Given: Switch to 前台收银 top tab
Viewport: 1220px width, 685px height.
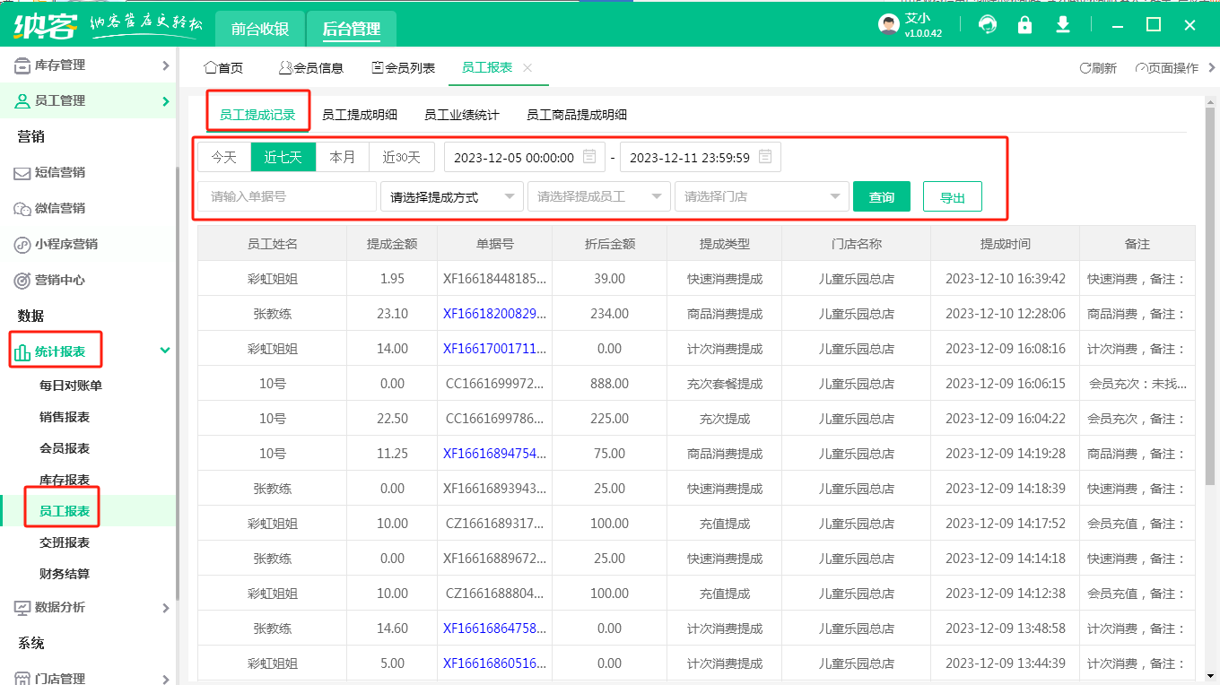Looking at the screenshot, I should point(259,29).
